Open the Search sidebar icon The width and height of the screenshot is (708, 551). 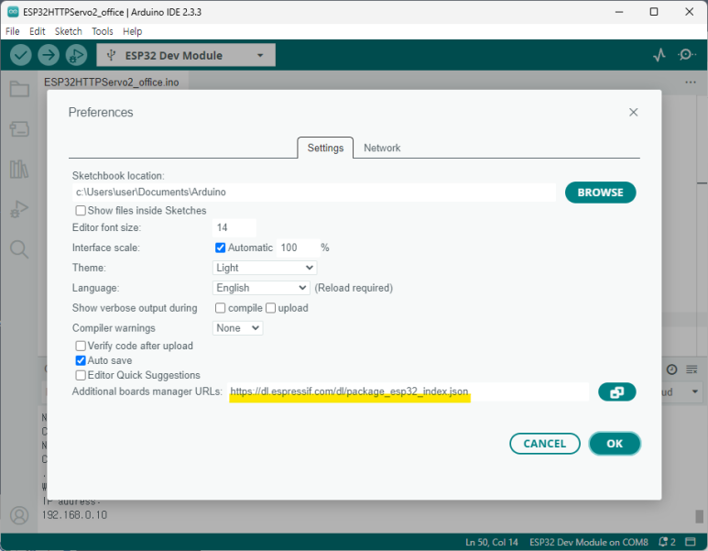pyautogui.click(x=19, y=249)
